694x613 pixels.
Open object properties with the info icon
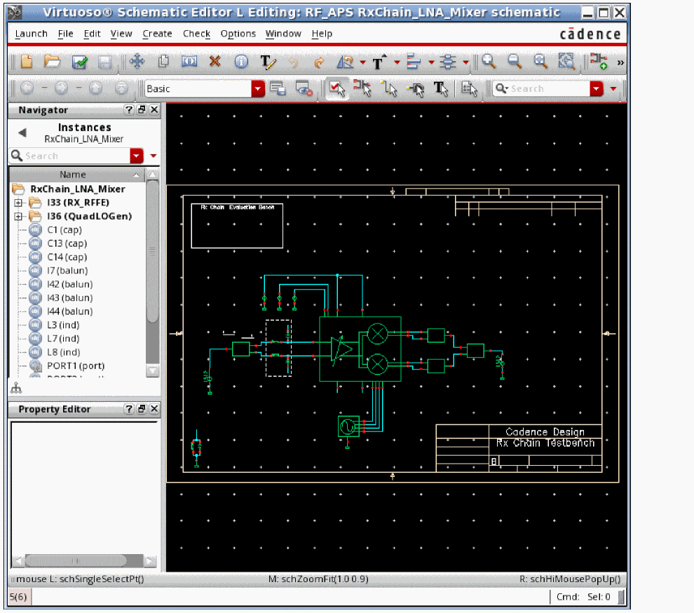(241, 62)
